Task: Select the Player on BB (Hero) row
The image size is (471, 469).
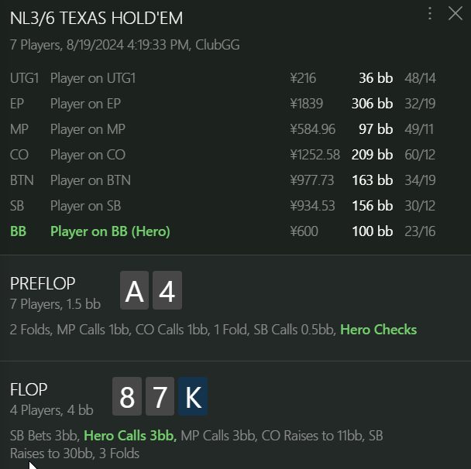Action: [223, 231]
